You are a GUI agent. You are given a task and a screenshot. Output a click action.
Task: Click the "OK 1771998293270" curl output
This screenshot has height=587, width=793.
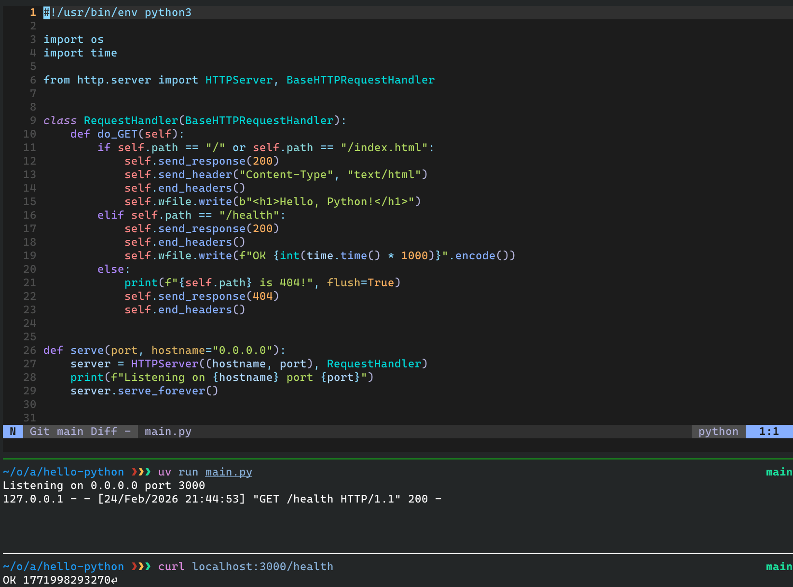click(56, 580)
